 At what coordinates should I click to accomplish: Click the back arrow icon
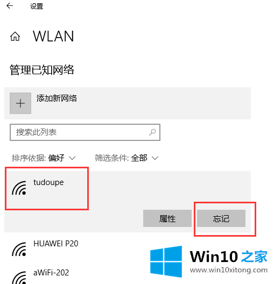[10, 6]
